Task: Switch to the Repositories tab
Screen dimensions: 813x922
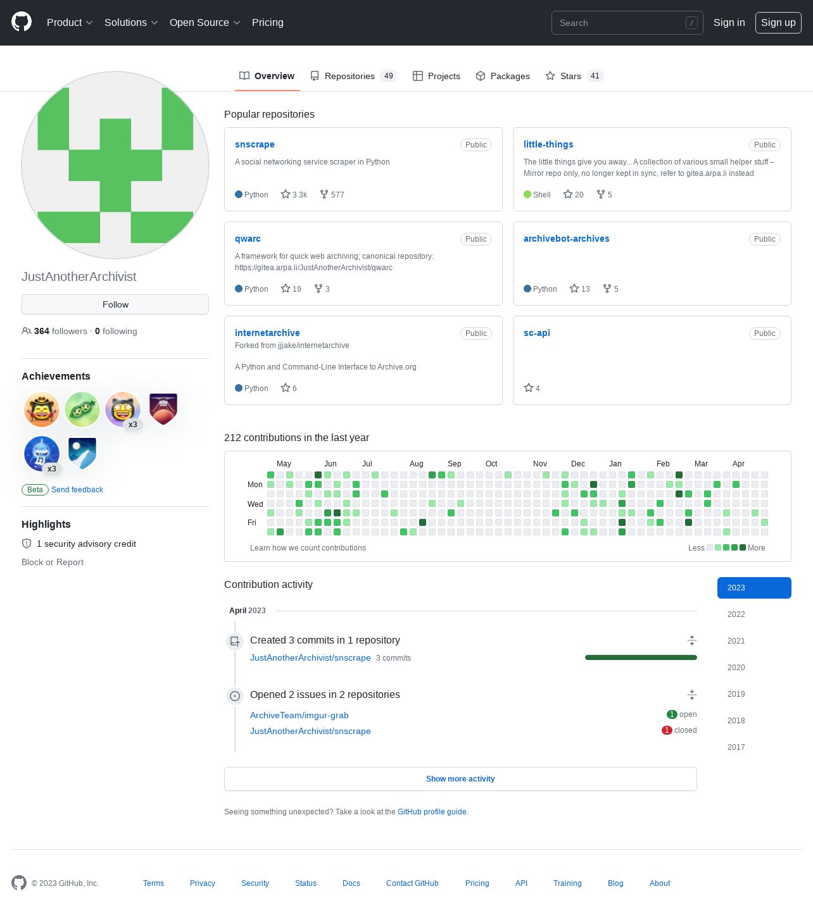Action: [x=353, y=76]
